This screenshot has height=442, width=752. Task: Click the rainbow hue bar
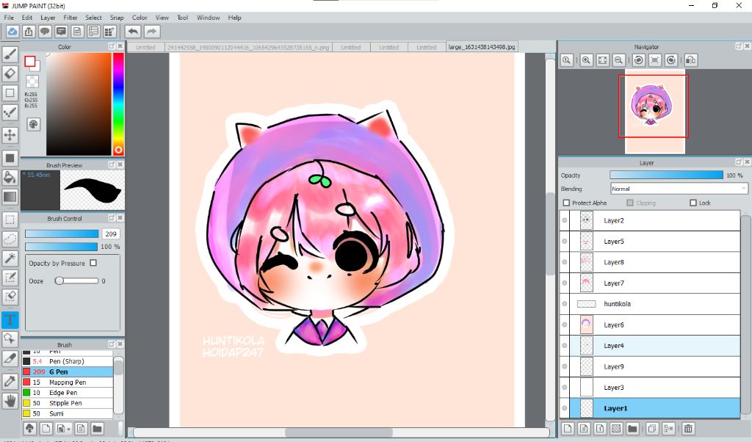[x=118, y=104]
